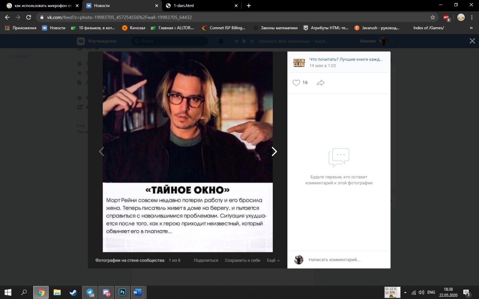This screenshot has height=299, width=479.
Task: Go to the previous photo arrow
Action: (101, 151)
